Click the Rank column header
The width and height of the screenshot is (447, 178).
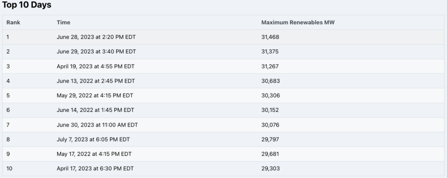(13, 23)
